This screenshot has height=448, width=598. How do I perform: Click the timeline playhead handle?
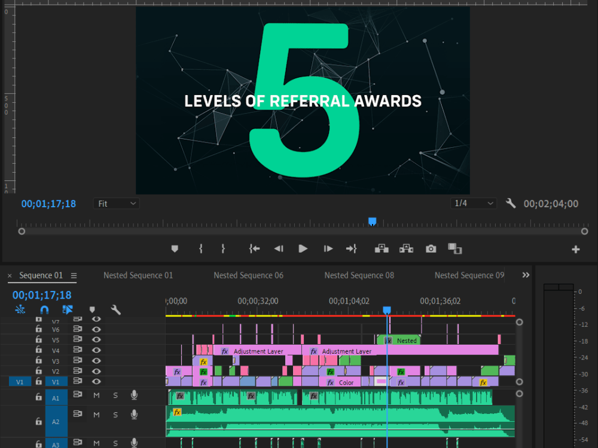pyautogui.click(x=387, y=310)
